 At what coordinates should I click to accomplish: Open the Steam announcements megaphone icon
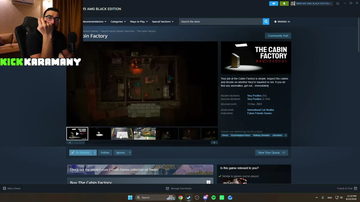(274, 3)
